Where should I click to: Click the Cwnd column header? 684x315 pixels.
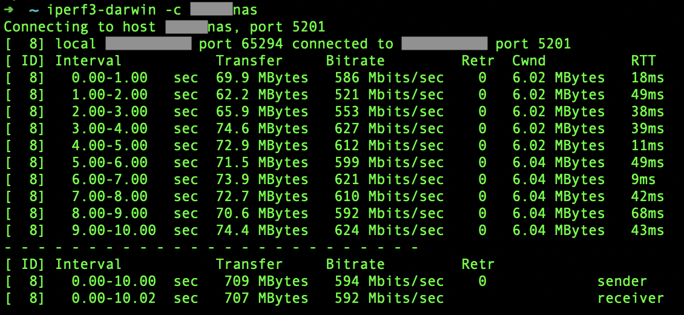coord(529,61)
